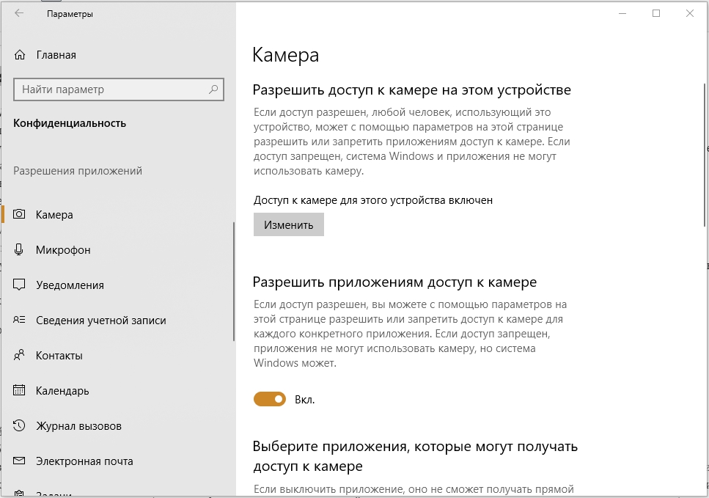709x498 pixels.
Task: Maximize the Параметры window
Action: [x=656, y=13]
